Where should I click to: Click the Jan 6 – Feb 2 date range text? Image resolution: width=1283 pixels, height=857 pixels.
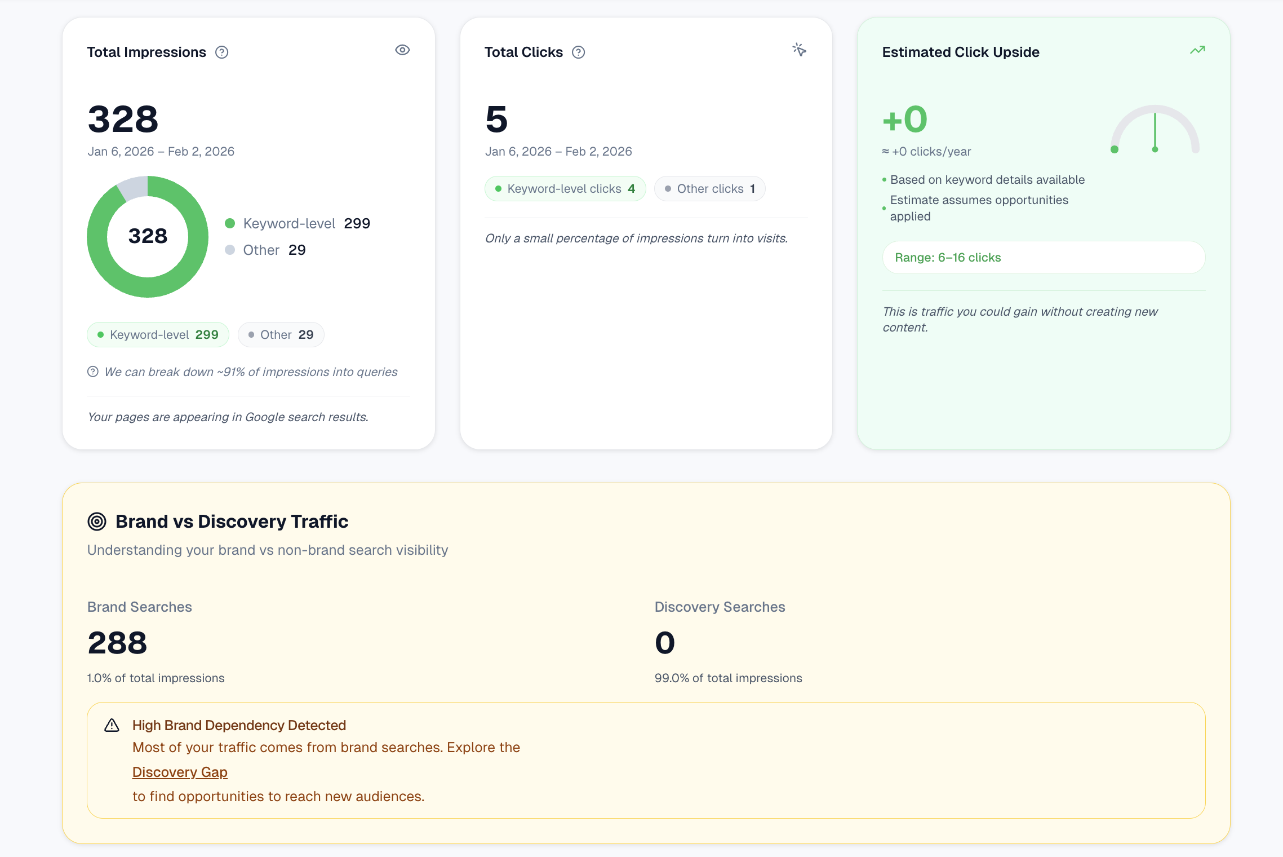coord(161,151)
